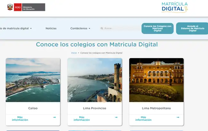Click the arrow icon on Lima Provincias card
208x131 pixels.
[x=116, y=117]
